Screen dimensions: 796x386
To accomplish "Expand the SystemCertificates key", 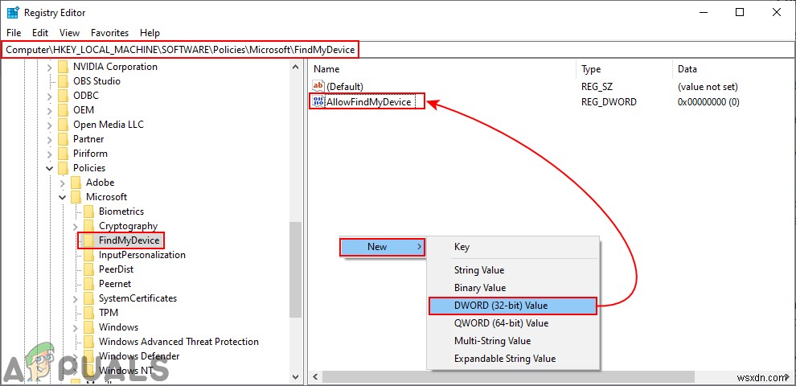I will point(75,298).
